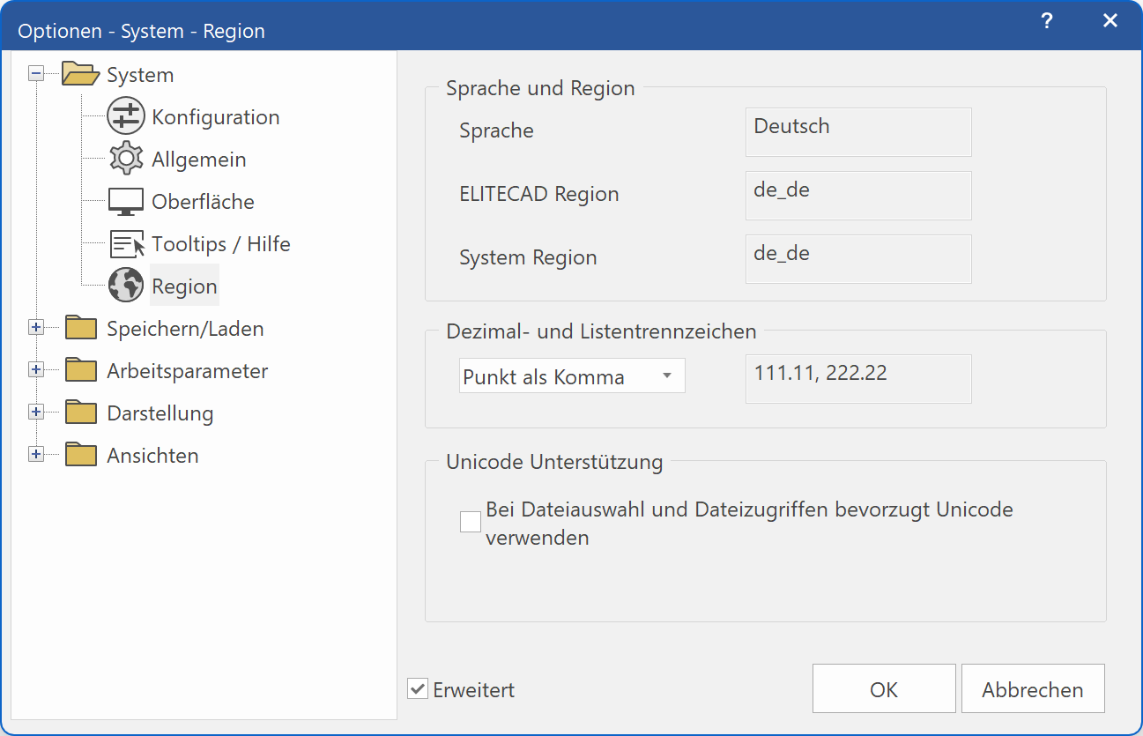Image resolution: width=1143 pixels, height=736 pixels.
Task: Open the Speichern/Laden folder icon
Action: click(x=80, y=327)
